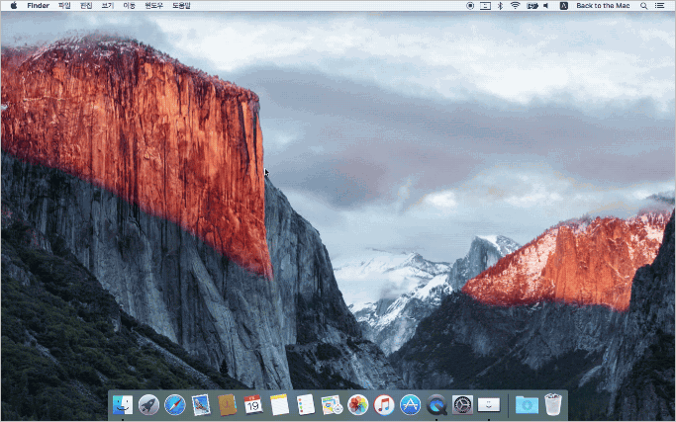Viewport: 676px width, 422px height.
Task: Open the 이동 (Go) menu
Action: pyautogui.click(x=129, y=6)
